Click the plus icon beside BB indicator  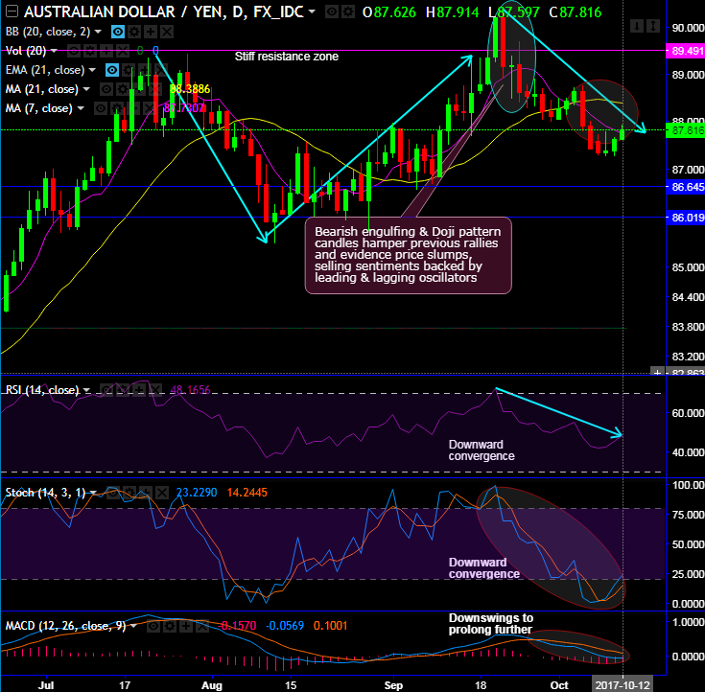pyautogui.click(x=151, y=32)
